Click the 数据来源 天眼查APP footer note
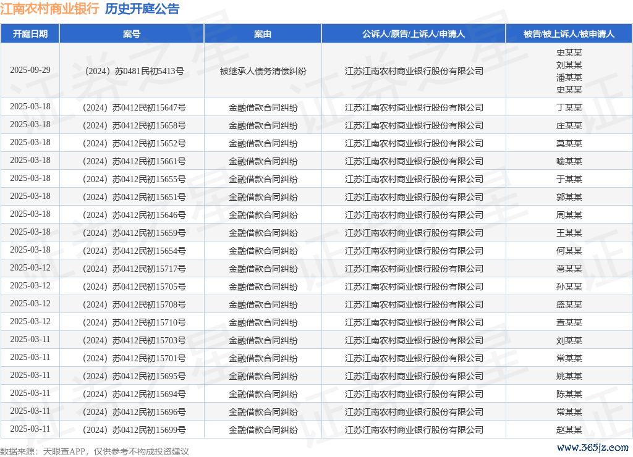The width and height of the screenshot is (633, 457). pyautogui.click(x=94, y=451)
